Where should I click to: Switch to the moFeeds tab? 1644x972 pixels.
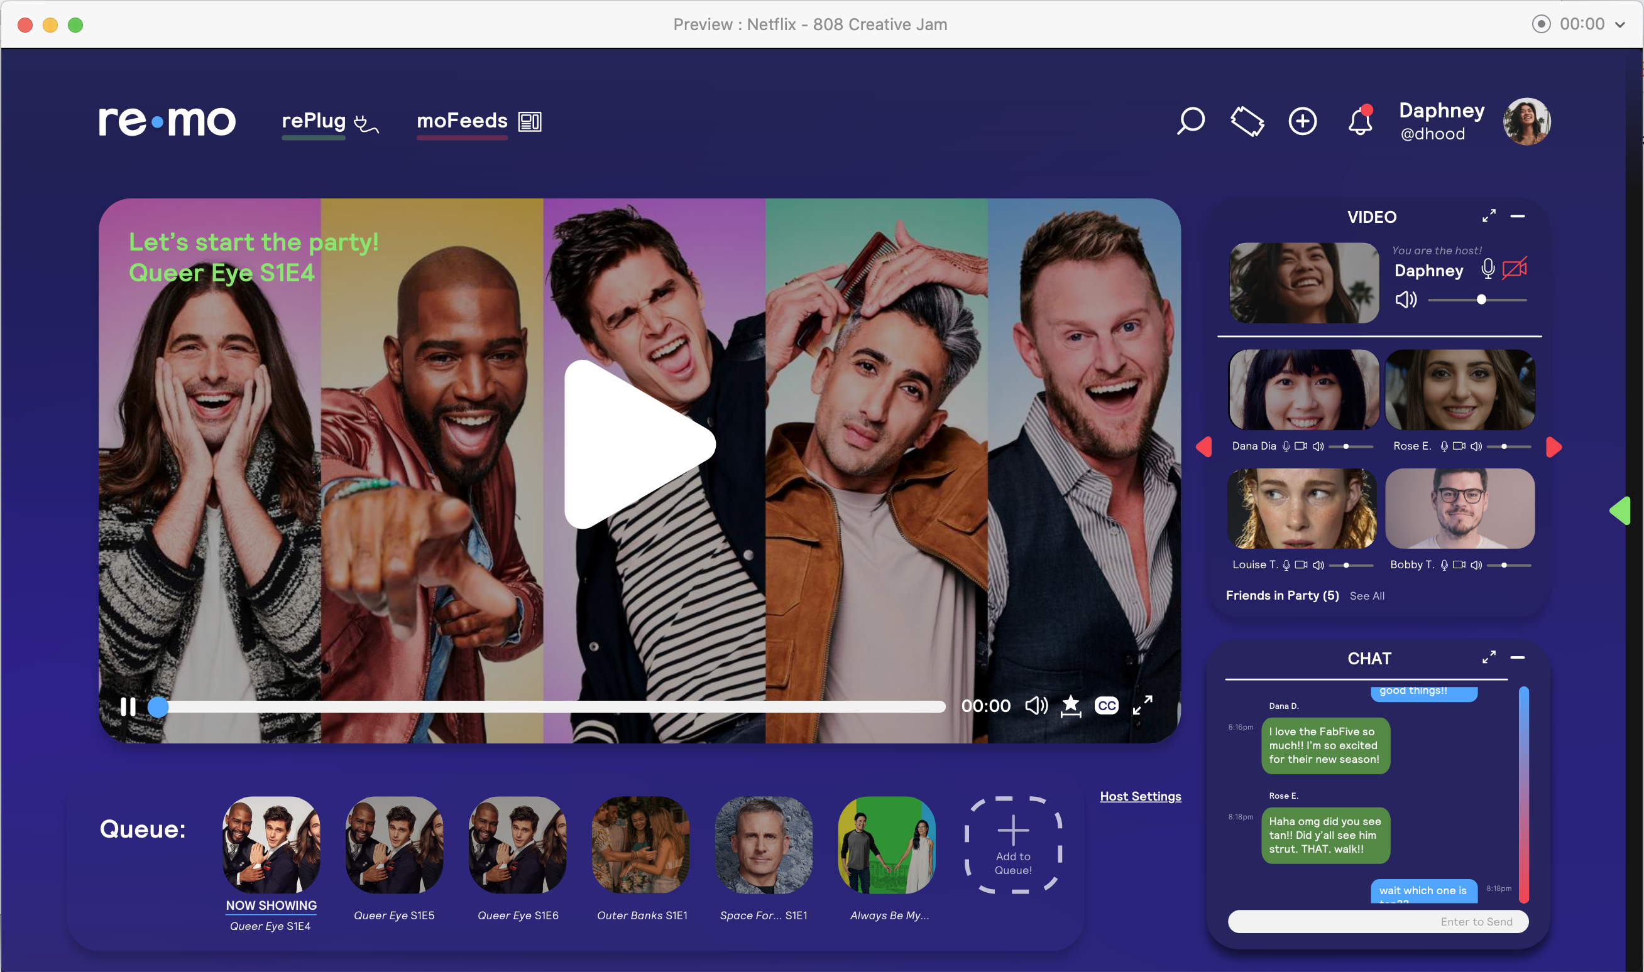click(x=462, y=121)
